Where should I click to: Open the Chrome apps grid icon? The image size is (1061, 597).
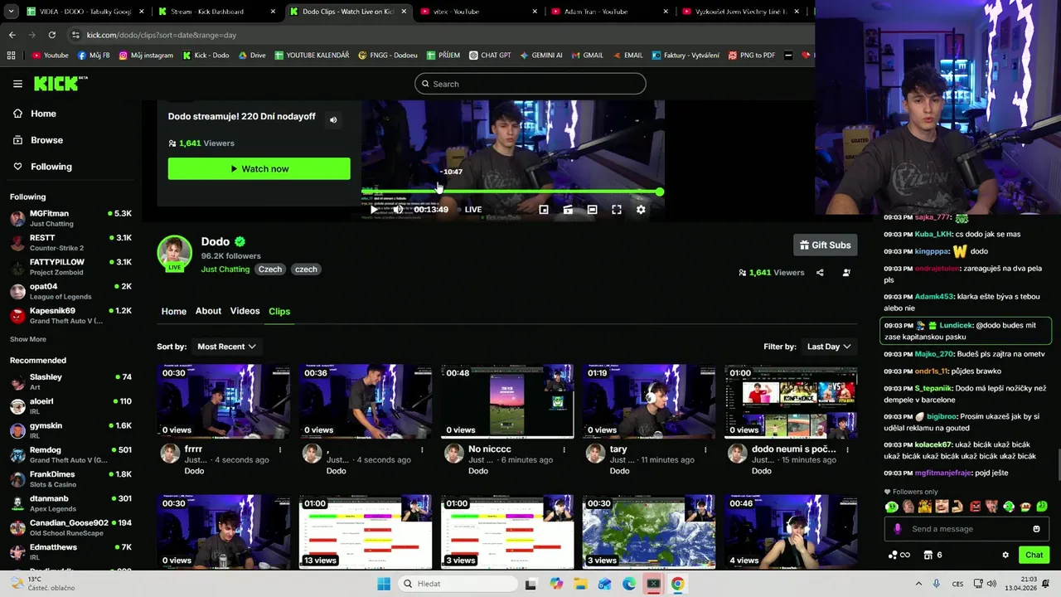point(11,56)
